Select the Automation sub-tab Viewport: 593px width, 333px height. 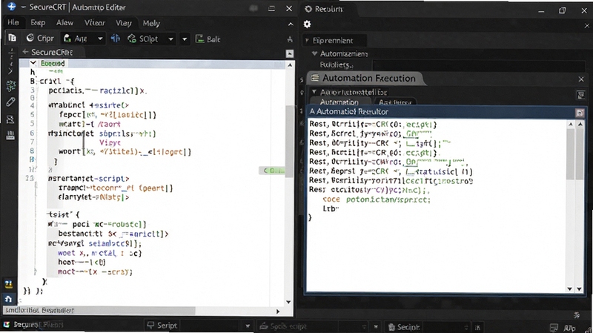pos(339,102)
